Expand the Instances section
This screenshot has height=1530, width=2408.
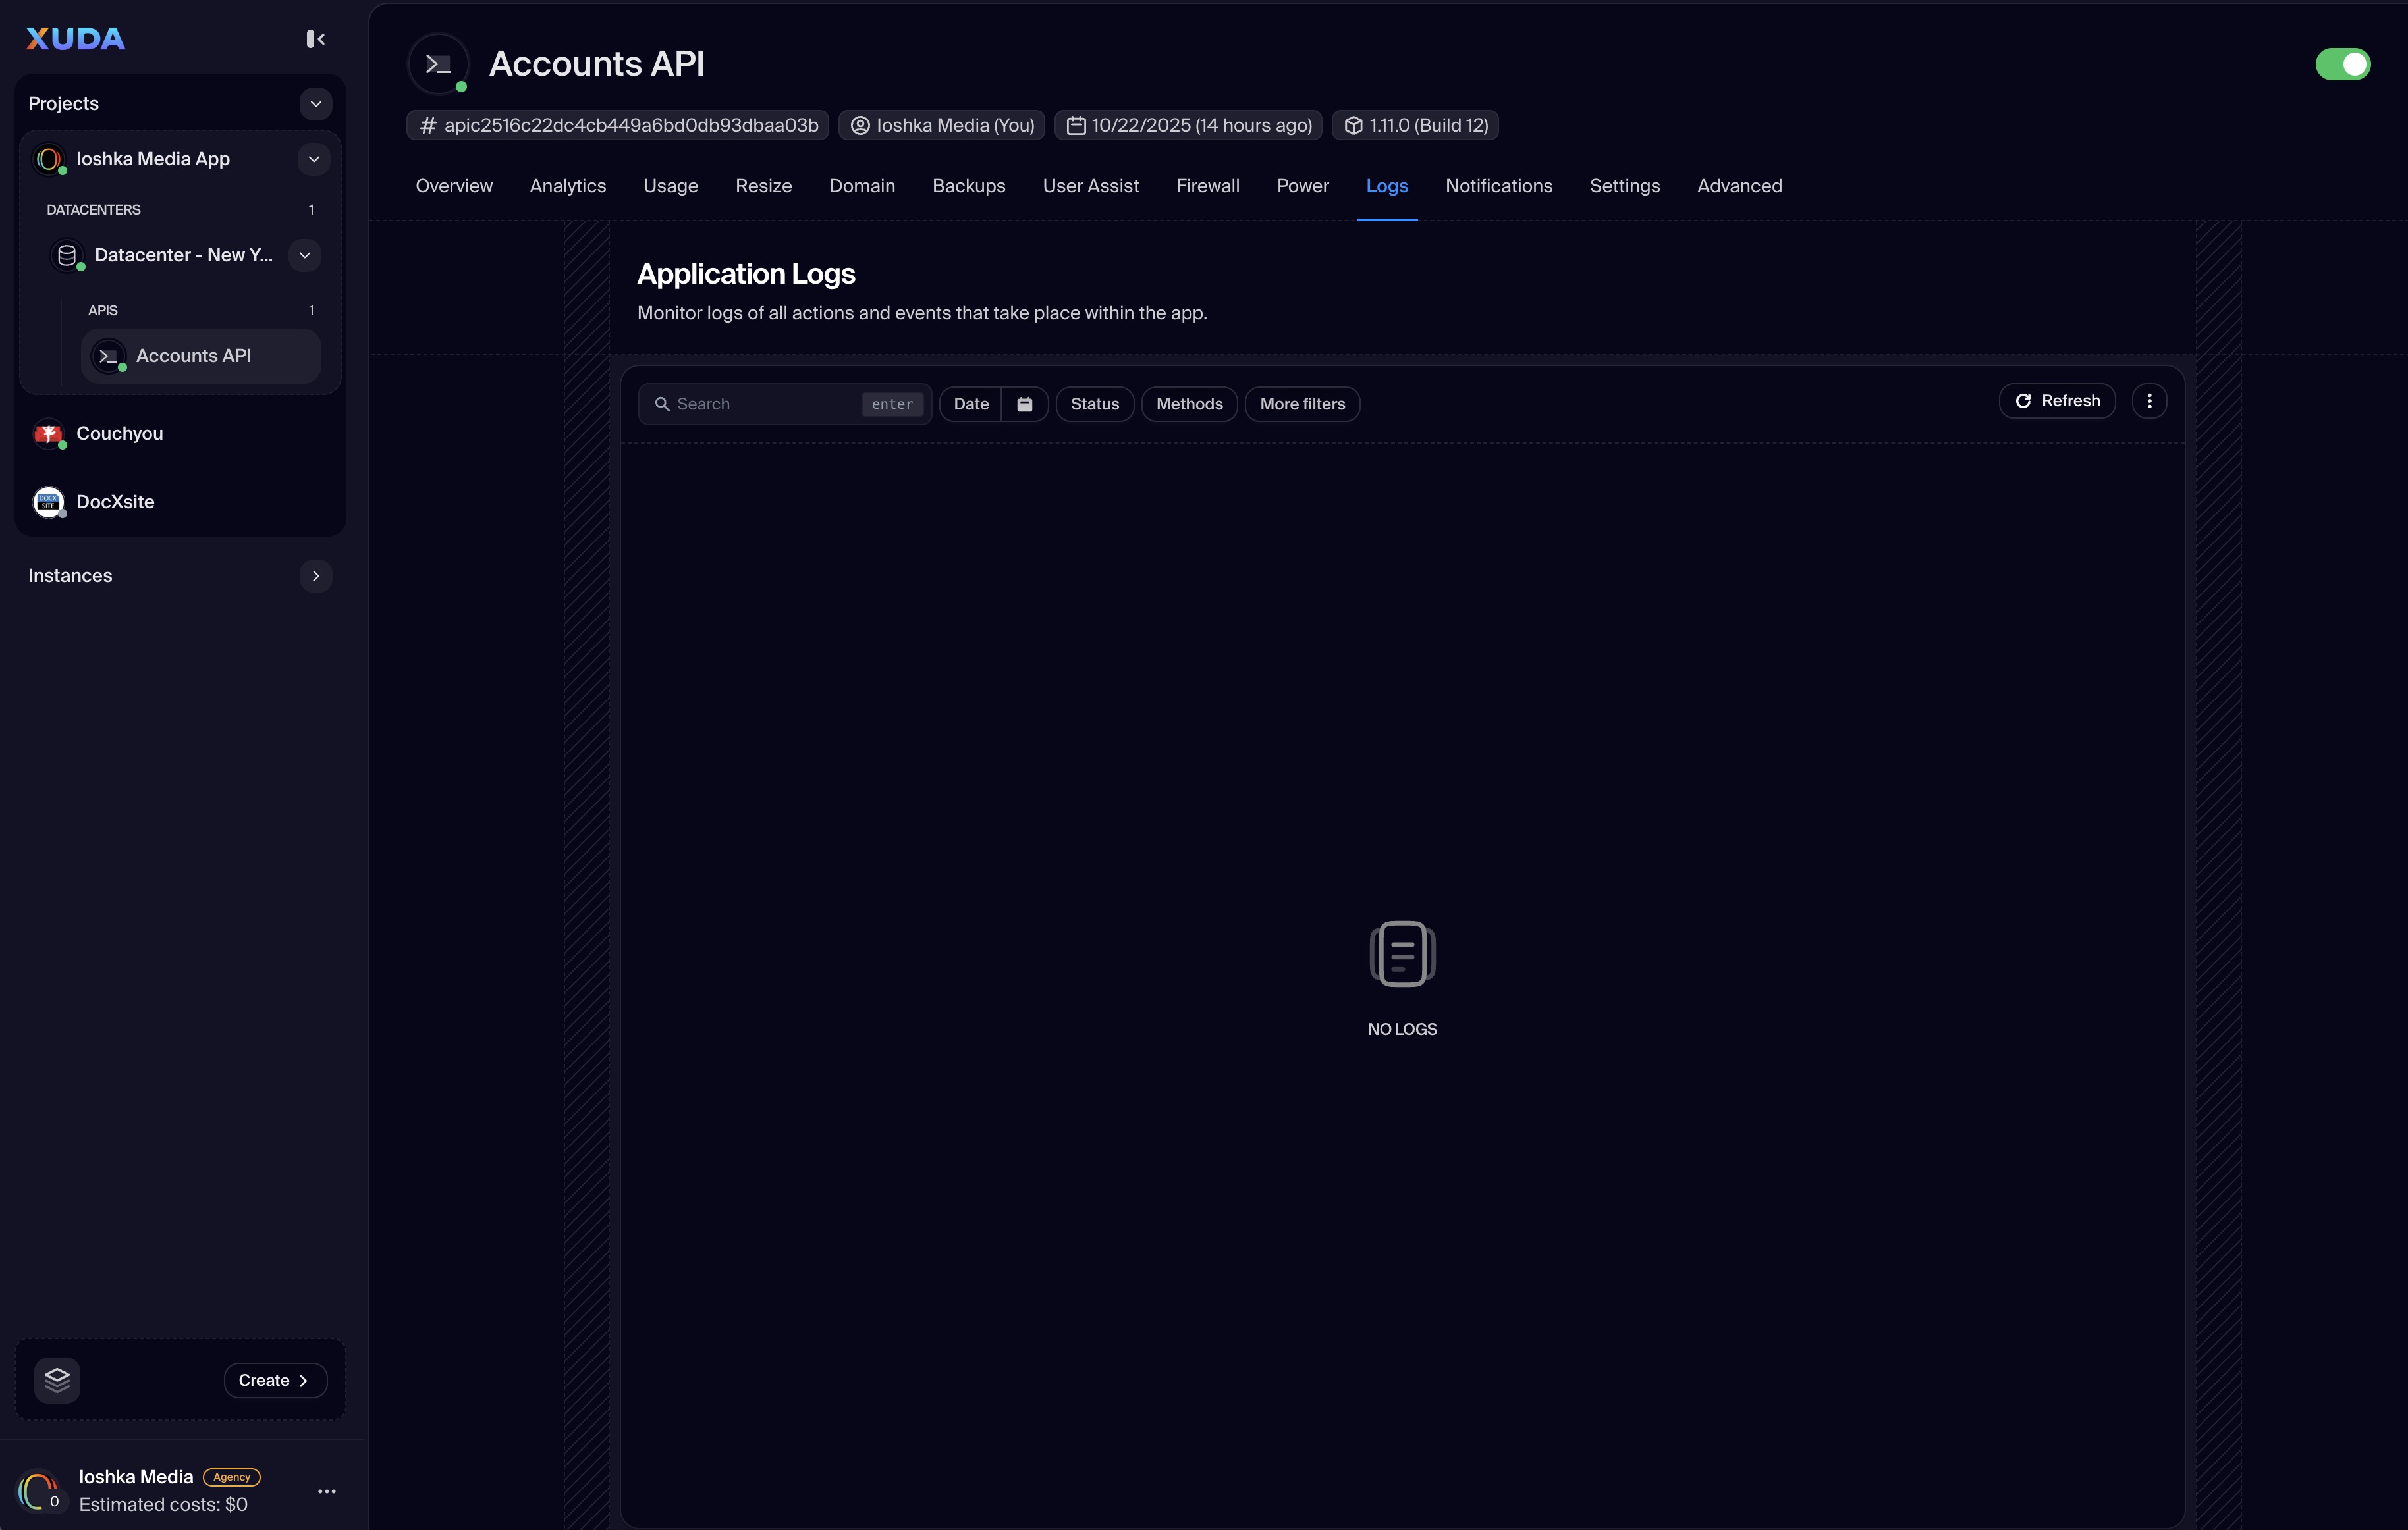[315, 575]
